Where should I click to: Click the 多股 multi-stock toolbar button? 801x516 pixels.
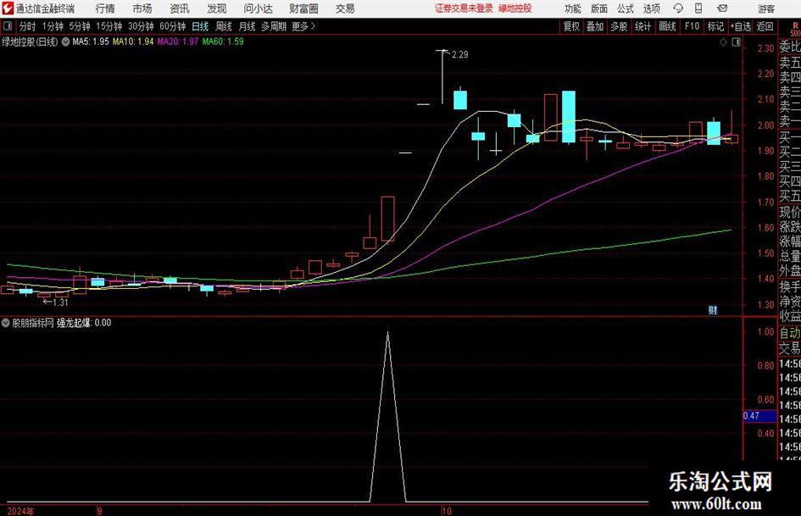coord(619,26)
